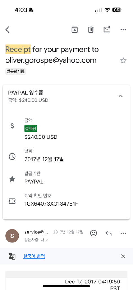Mark email as unread with envelope icon
The width and height of the screenshot is (133, 290).
[107, 29]
